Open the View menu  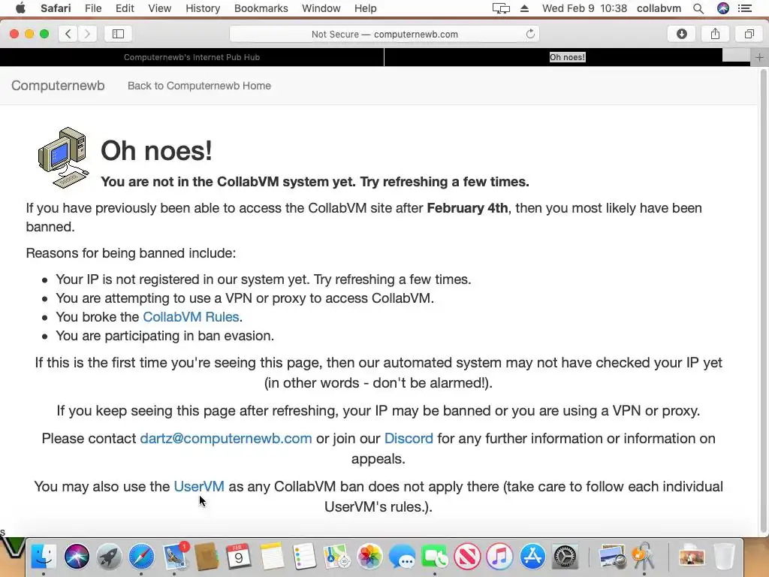click(x=160, y=8)
